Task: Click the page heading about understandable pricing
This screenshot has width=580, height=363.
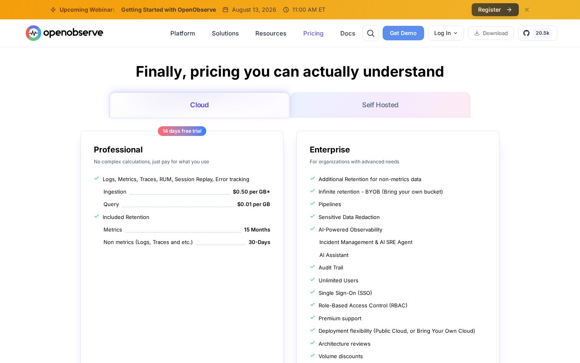Action: (290, 72)
